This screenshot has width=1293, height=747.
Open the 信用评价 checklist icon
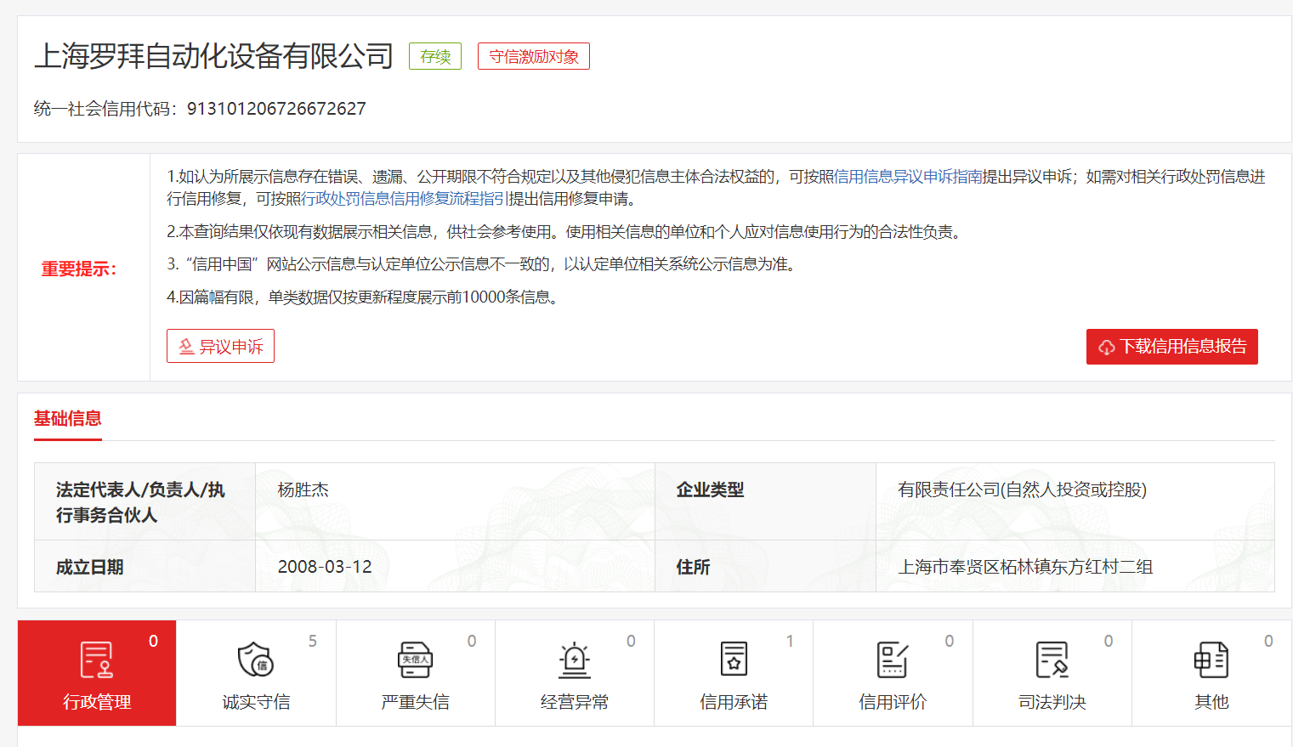[x=893, y=659]
